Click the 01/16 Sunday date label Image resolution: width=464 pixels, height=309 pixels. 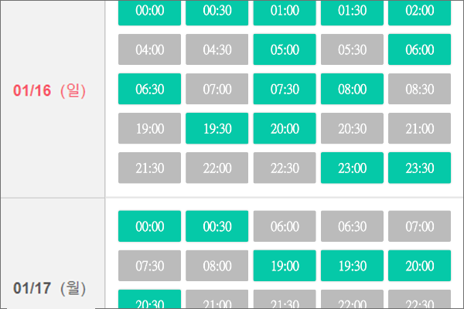[x=49, y=90]
